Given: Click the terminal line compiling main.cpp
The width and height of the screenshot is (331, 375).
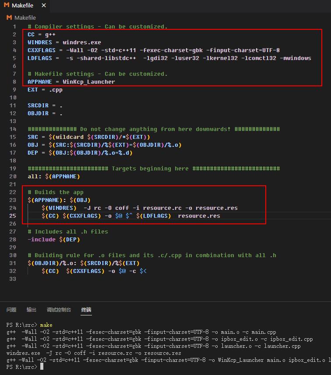Looking at the screenshot, I should pos(141,332).
